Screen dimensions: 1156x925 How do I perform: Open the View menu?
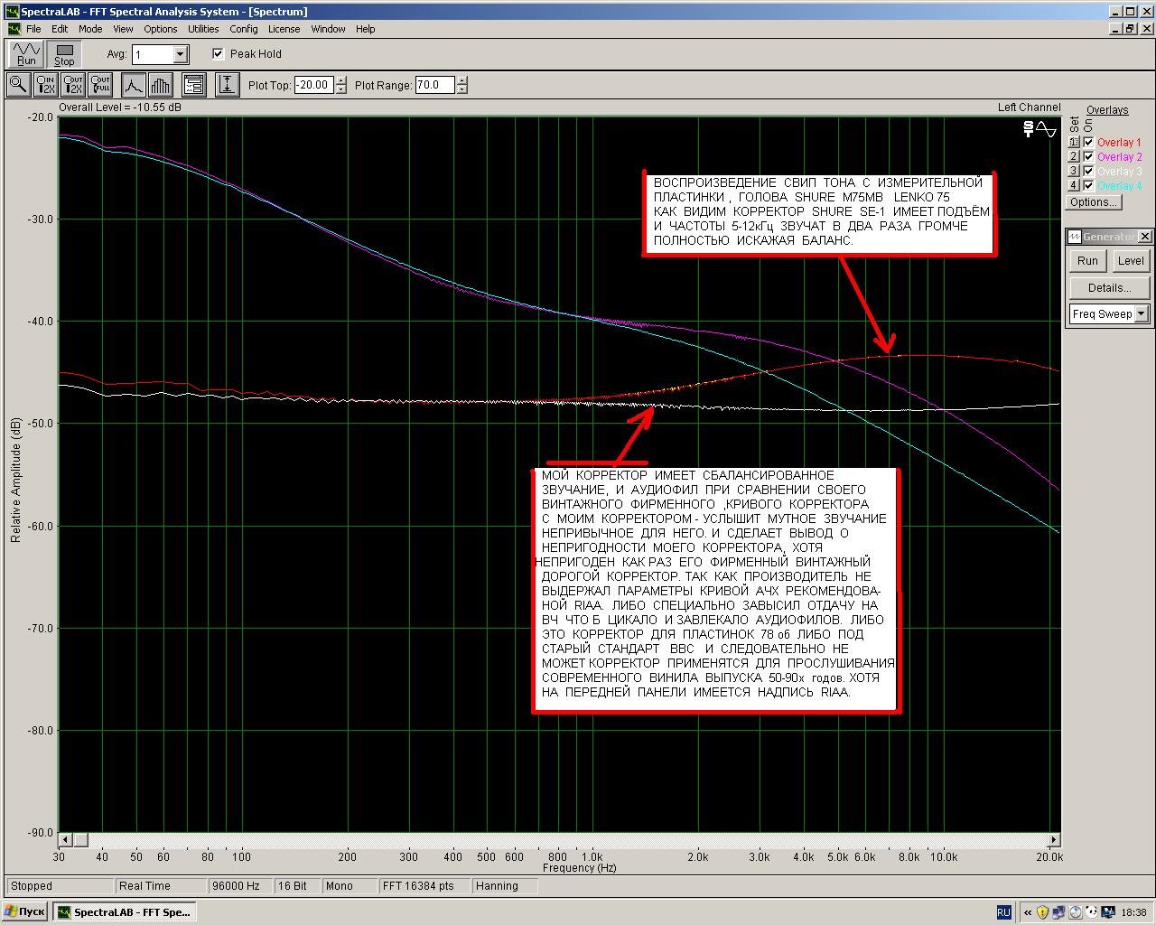coord(123,29)
